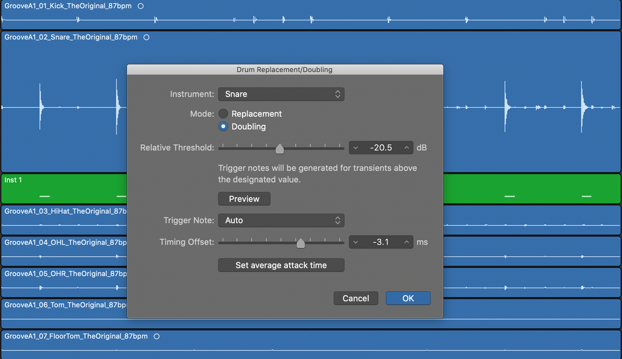Decrease Relative Threshold with left chevron

click(355, 148)
